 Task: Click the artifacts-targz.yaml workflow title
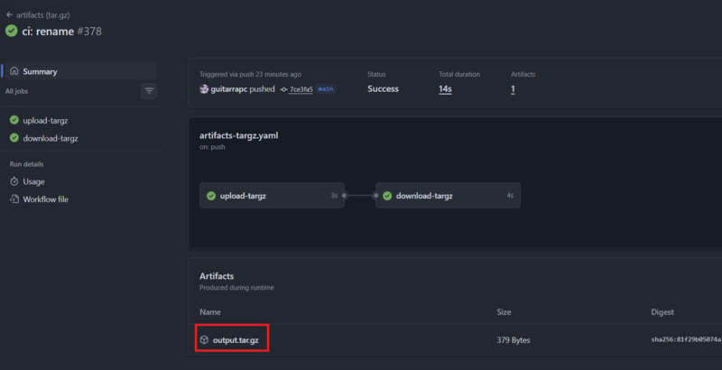click(238, 135)
